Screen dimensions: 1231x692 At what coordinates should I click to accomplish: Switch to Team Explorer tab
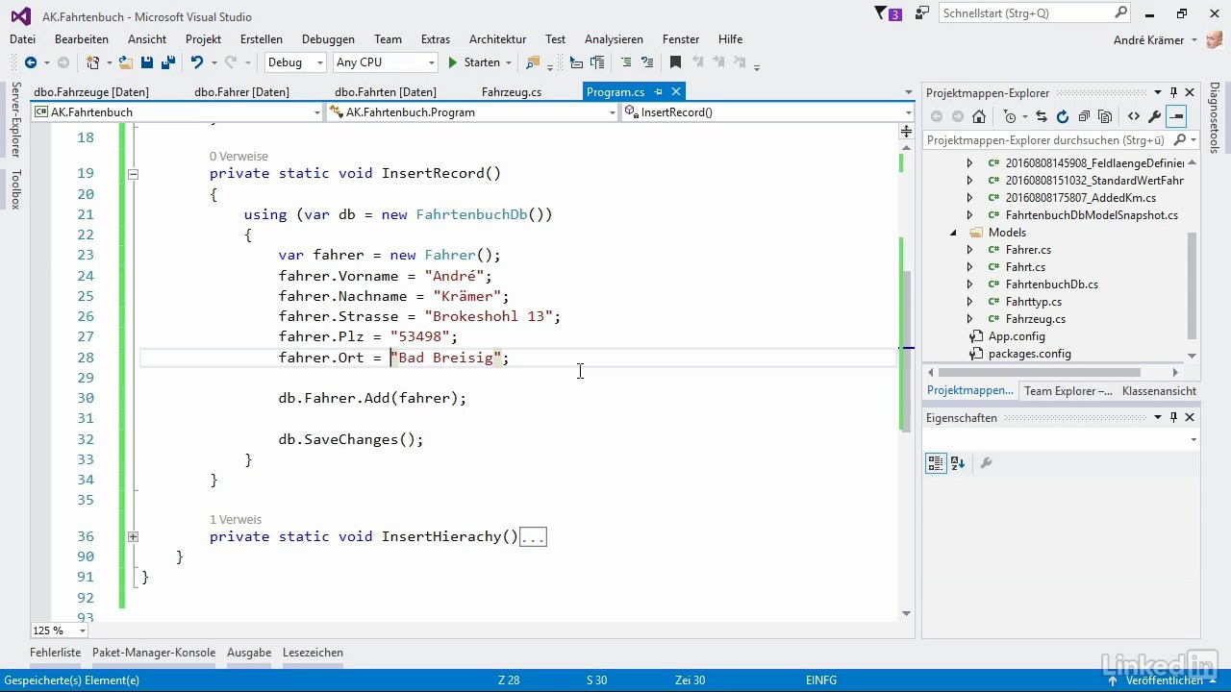point(1068,391)
